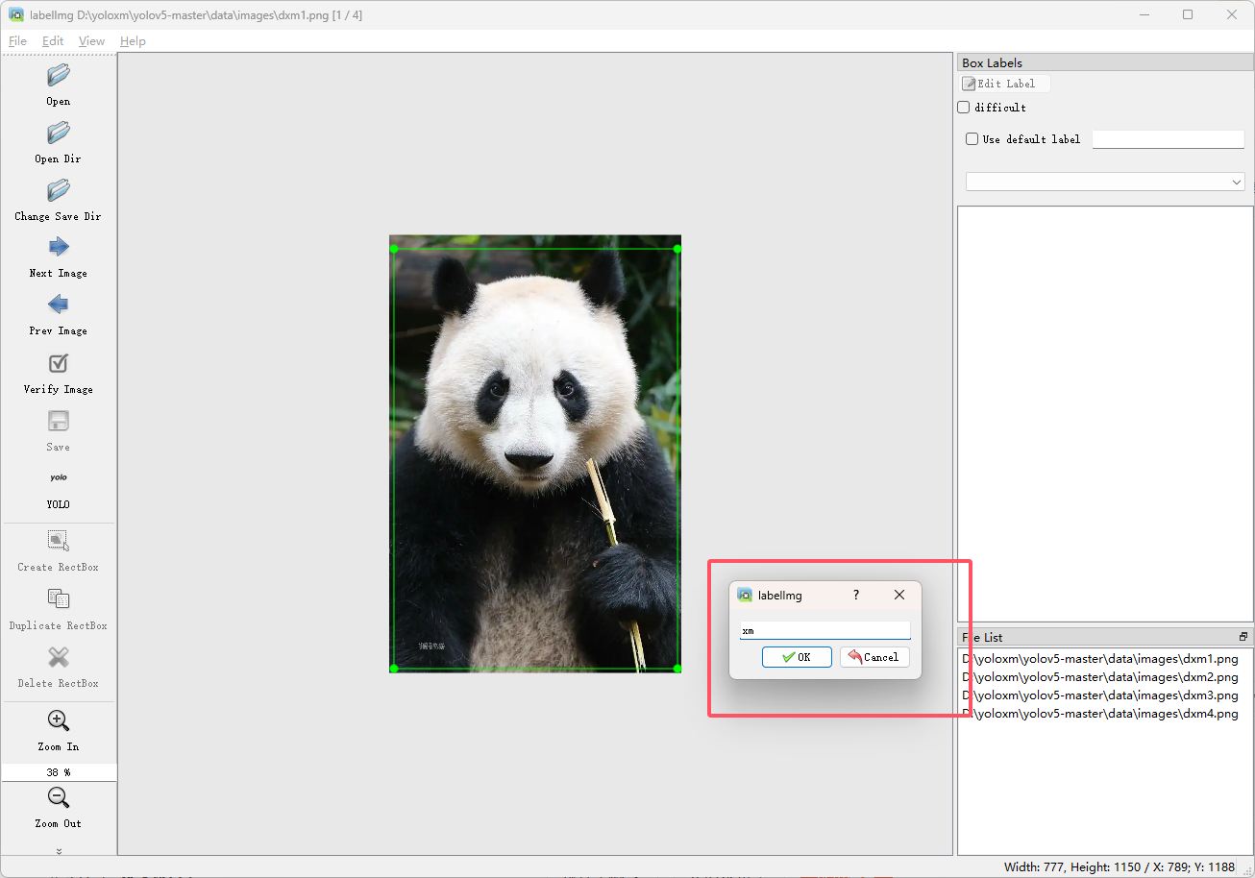Open the Help menu
The image size is (1255, 878).
click(x=133, y=41)
